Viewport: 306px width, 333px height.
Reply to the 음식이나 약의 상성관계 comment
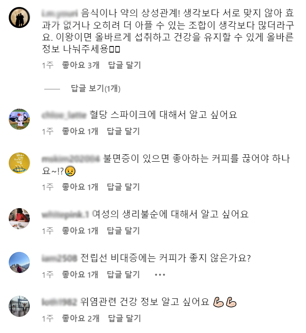tap(125, 65)
